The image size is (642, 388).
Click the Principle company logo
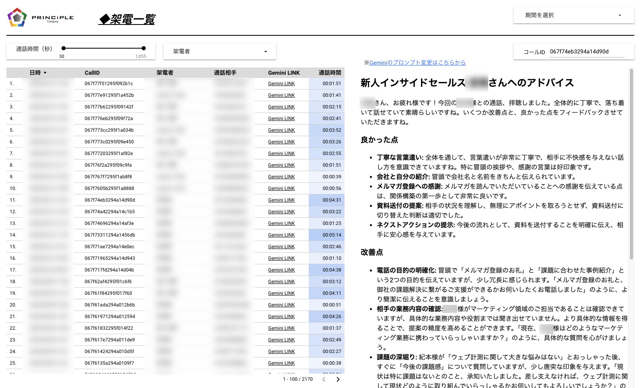40,18
